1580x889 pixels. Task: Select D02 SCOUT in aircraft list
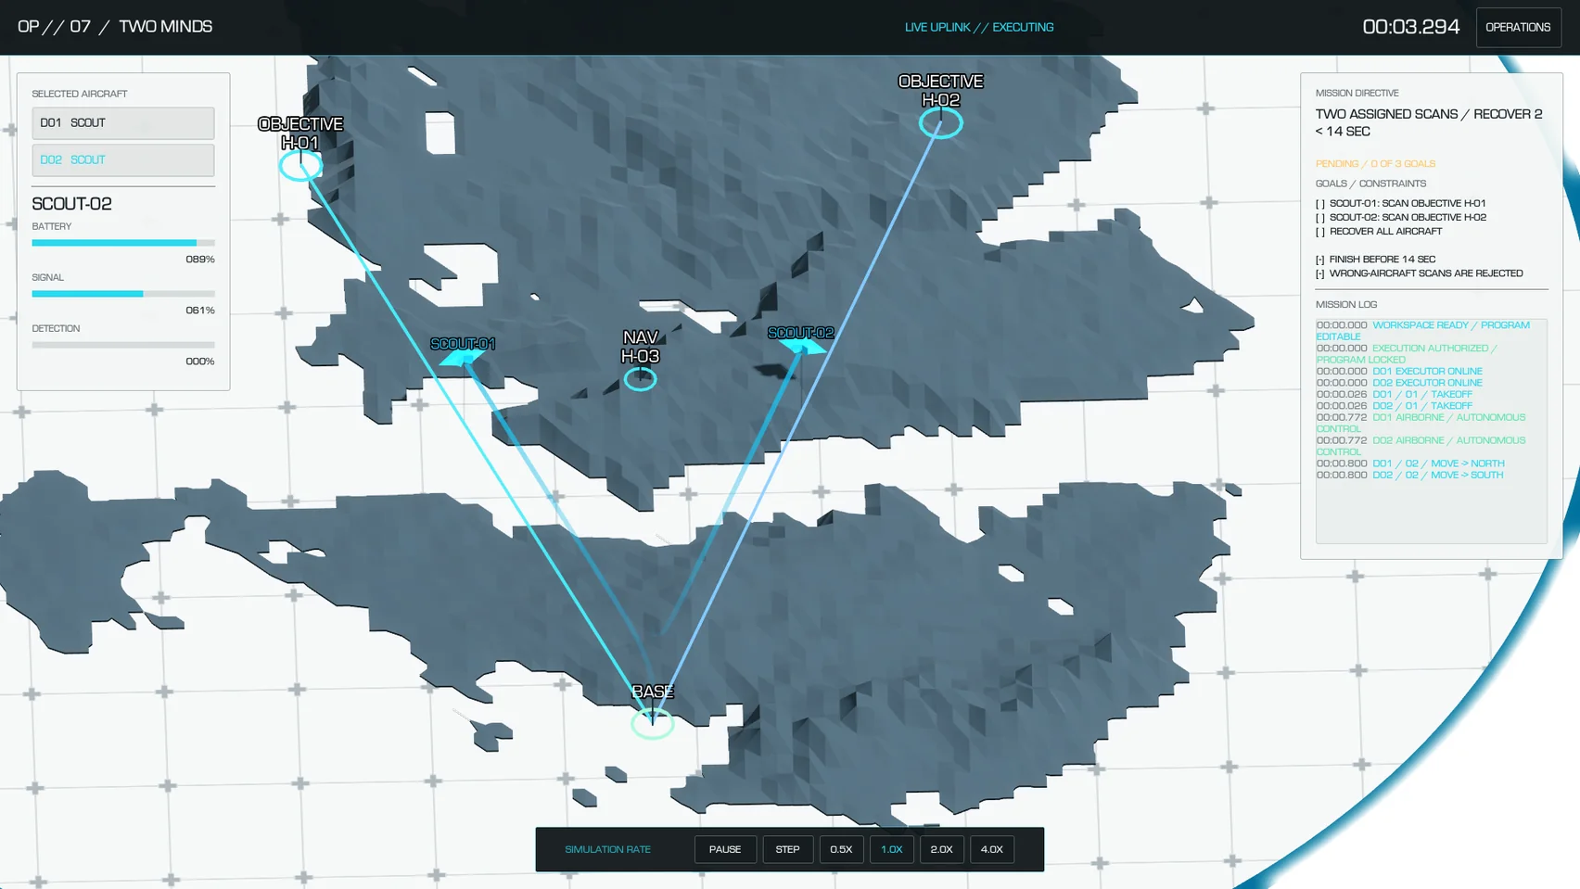[x=123, y=160]
